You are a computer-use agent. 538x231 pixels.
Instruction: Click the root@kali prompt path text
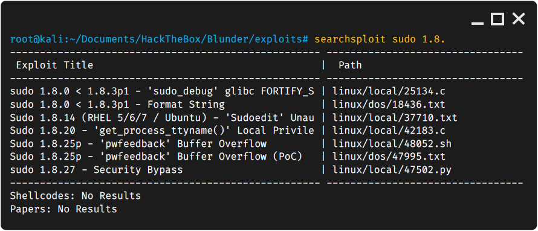(159, 39)
